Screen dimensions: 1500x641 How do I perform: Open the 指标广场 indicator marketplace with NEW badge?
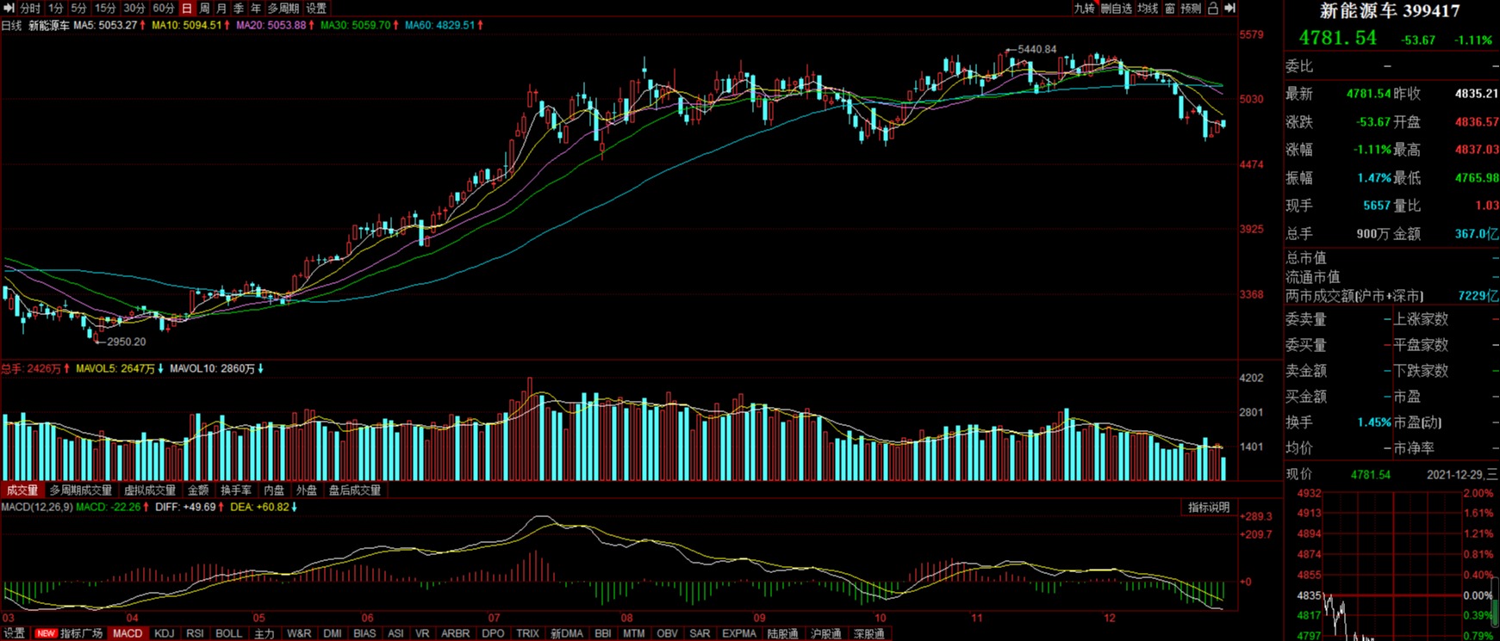click(x=71, y=633)
